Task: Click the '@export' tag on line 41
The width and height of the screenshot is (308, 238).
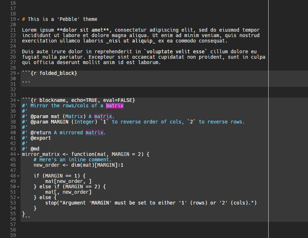Action: click(41, 138)
